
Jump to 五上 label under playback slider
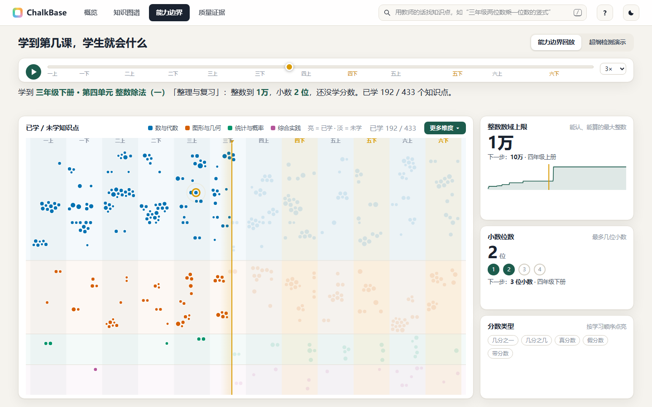(x=396, y=74)
